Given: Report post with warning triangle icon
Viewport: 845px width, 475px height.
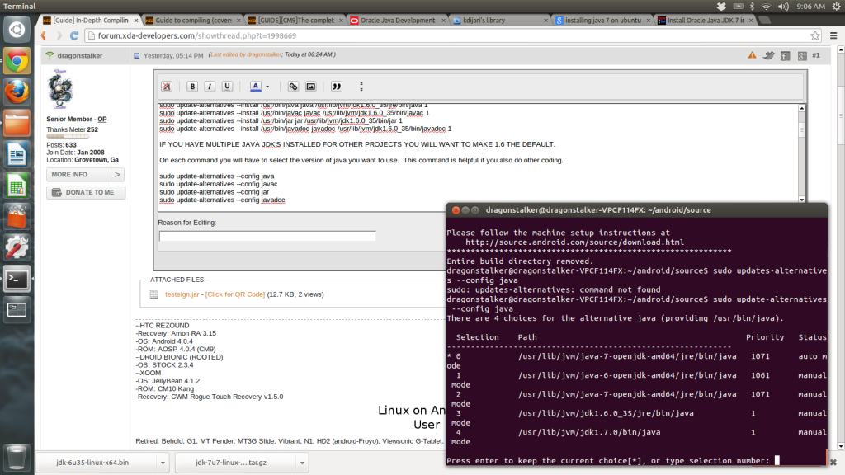Looking at the screenshot, I should (x=752, y=55).
